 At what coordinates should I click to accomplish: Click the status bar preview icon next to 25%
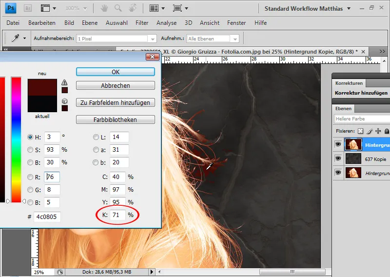coord(59,272)
